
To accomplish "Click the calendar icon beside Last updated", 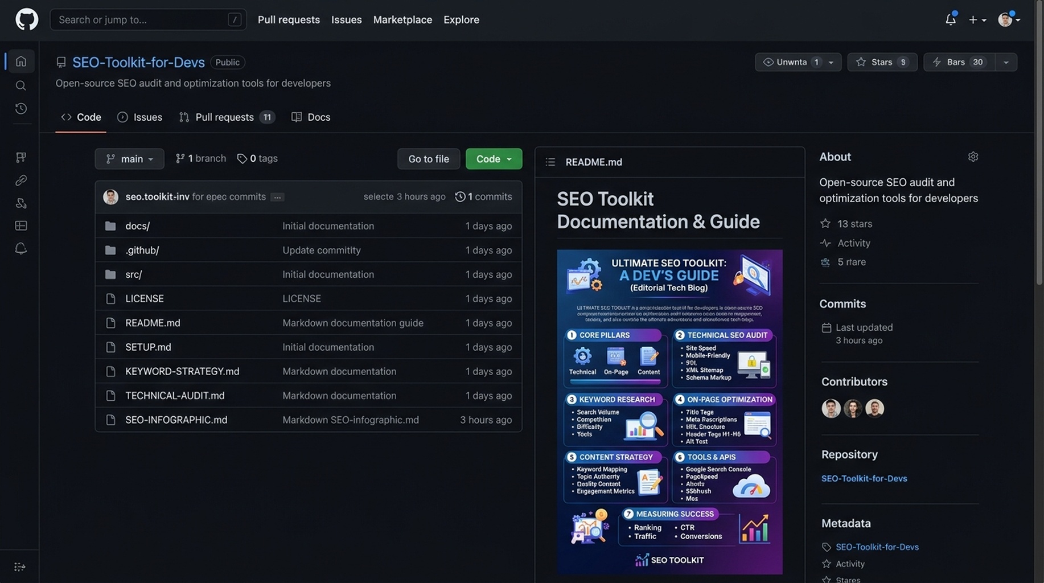I will pyautogui.click(x=827, y=328).
